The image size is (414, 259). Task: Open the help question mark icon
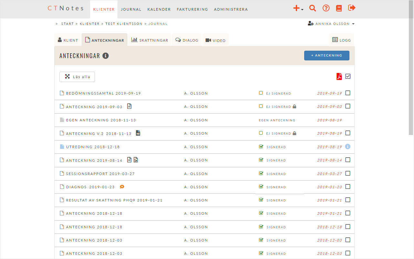pos(326,8)
